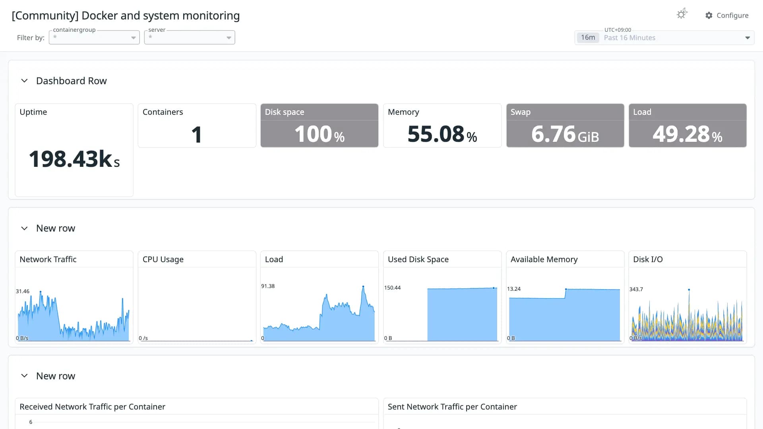Open the Past 16 Minutes time range dropdown

(x=664, y=38)
